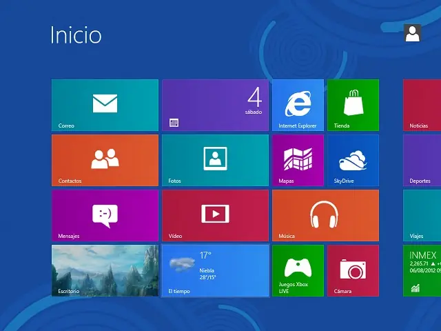Open the El tiempo weather tile
441x331 pixels.
[x=216, y=270]
